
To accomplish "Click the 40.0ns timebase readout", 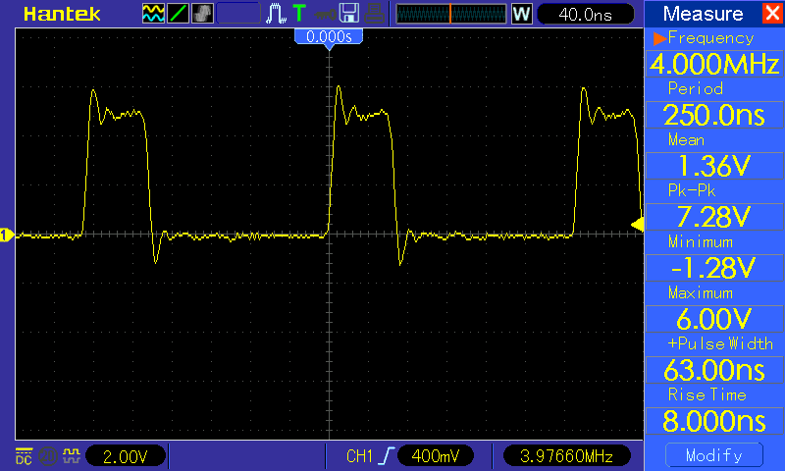I will tap(585, 14).
